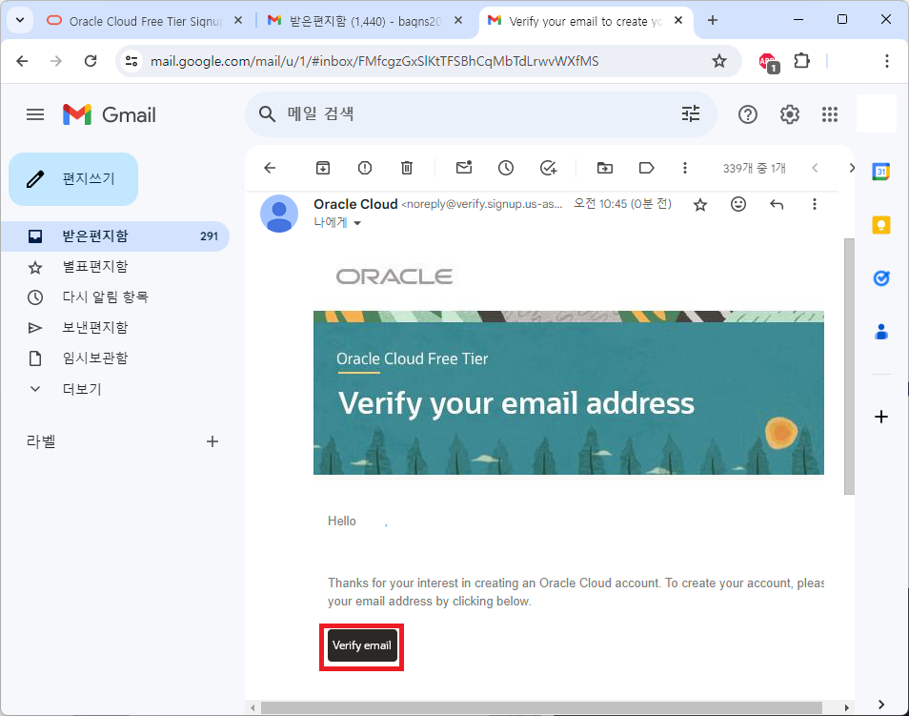View site information icon in address bar
The width and height of the screenshot is (909, 716).
[x=131, y=61]
